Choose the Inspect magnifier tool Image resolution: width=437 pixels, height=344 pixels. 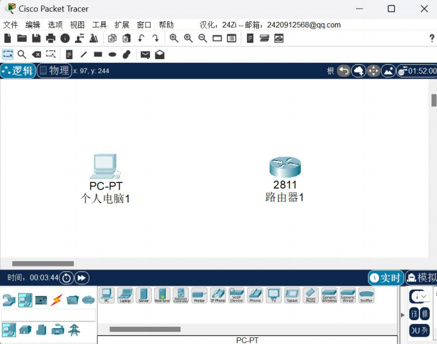22,54
